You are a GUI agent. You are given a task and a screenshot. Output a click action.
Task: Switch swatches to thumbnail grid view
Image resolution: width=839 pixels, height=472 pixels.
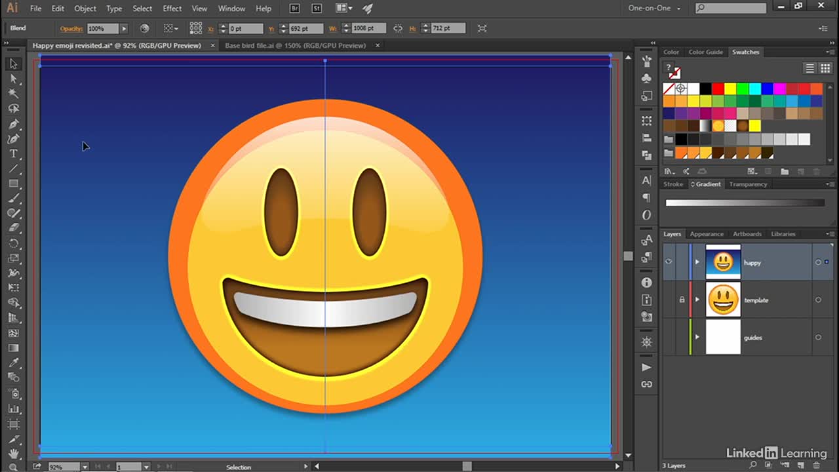click(825, 68)
